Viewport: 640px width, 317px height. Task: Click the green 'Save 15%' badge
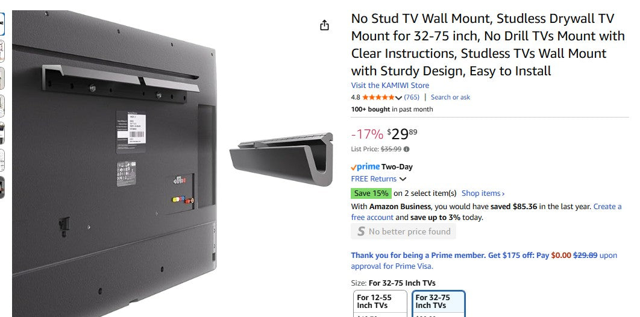point(371,193)
